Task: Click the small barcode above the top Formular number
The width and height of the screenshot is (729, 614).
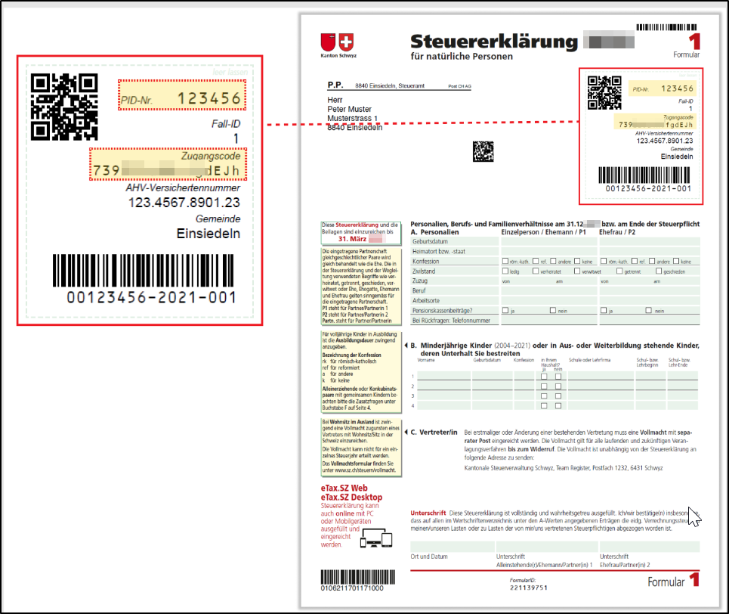Action: pyautogui.click(x=667, y=27)
